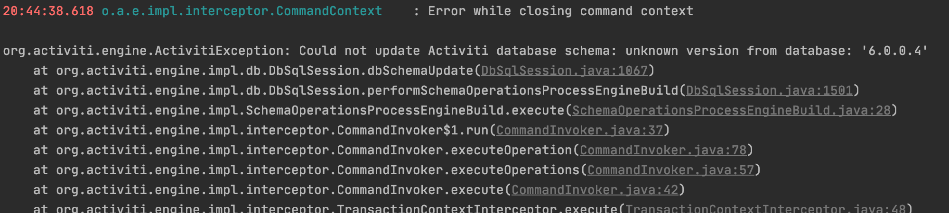Click the CommandInvoker.executeOperation frame at line 78
949x213 pixels.
(x=454, y=150)
